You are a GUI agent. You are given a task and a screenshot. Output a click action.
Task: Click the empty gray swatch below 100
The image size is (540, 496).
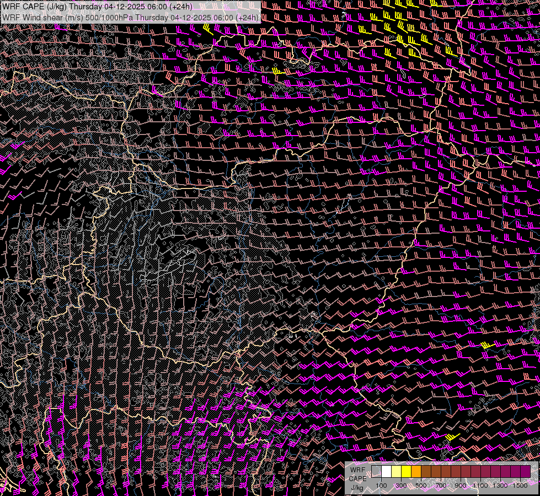[x=376, y=472]
